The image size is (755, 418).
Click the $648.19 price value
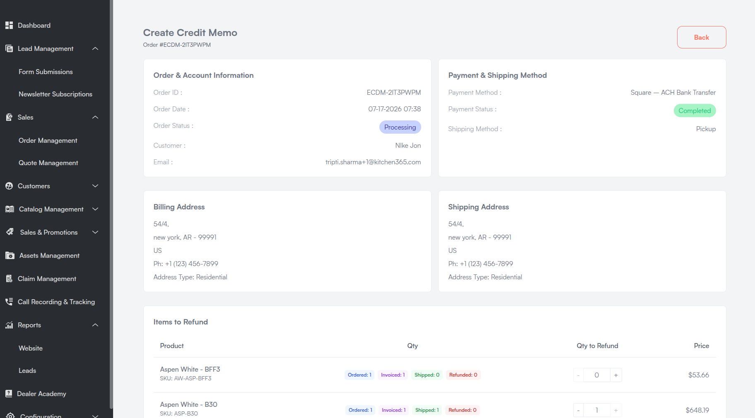(x=697, y=410)
